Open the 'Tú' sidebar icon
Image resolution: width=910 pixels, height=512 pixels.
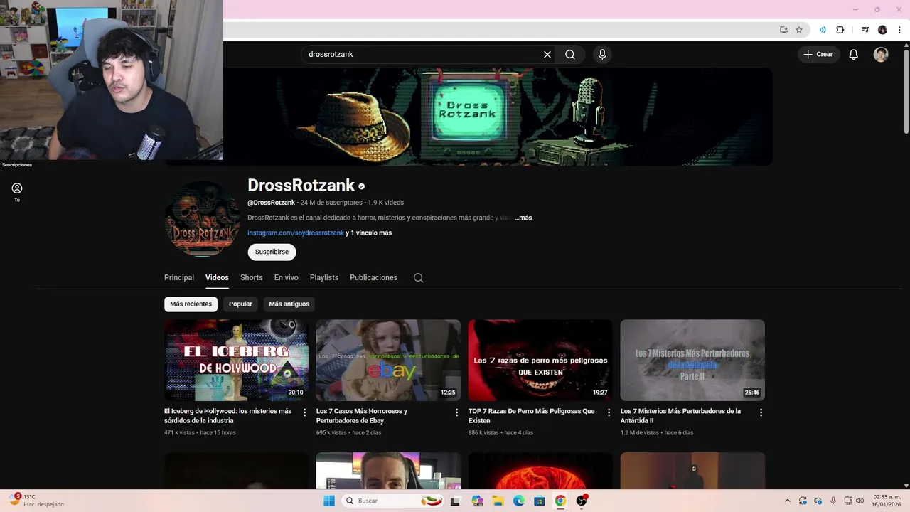[x=17, y=192]
